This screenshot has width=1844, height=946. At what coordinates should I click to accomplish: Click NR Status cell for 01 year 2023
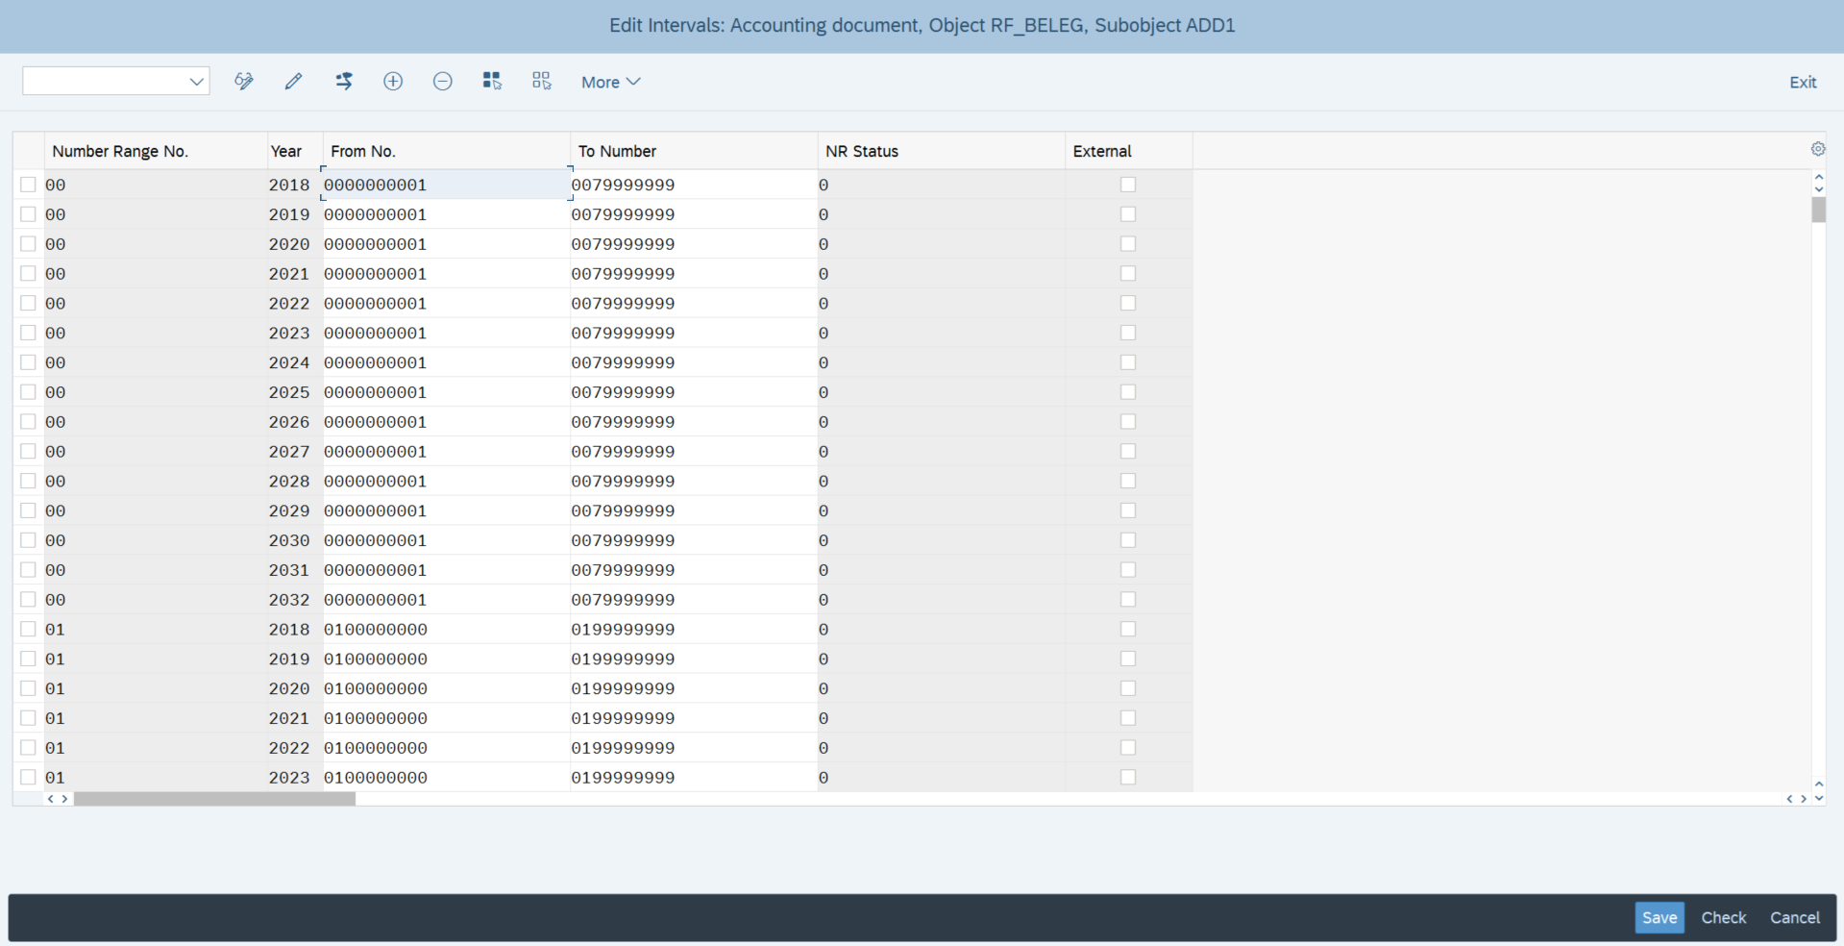(x=941, y=777)
